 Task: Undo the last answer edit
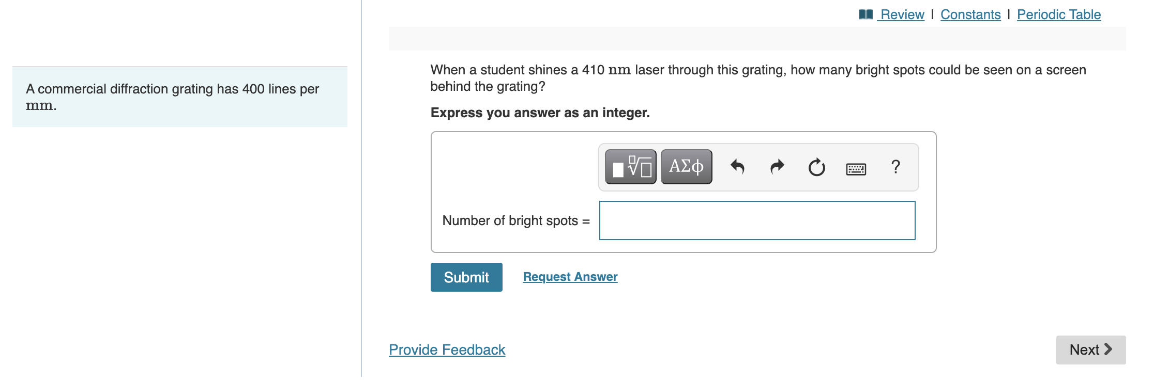[738, 167]
